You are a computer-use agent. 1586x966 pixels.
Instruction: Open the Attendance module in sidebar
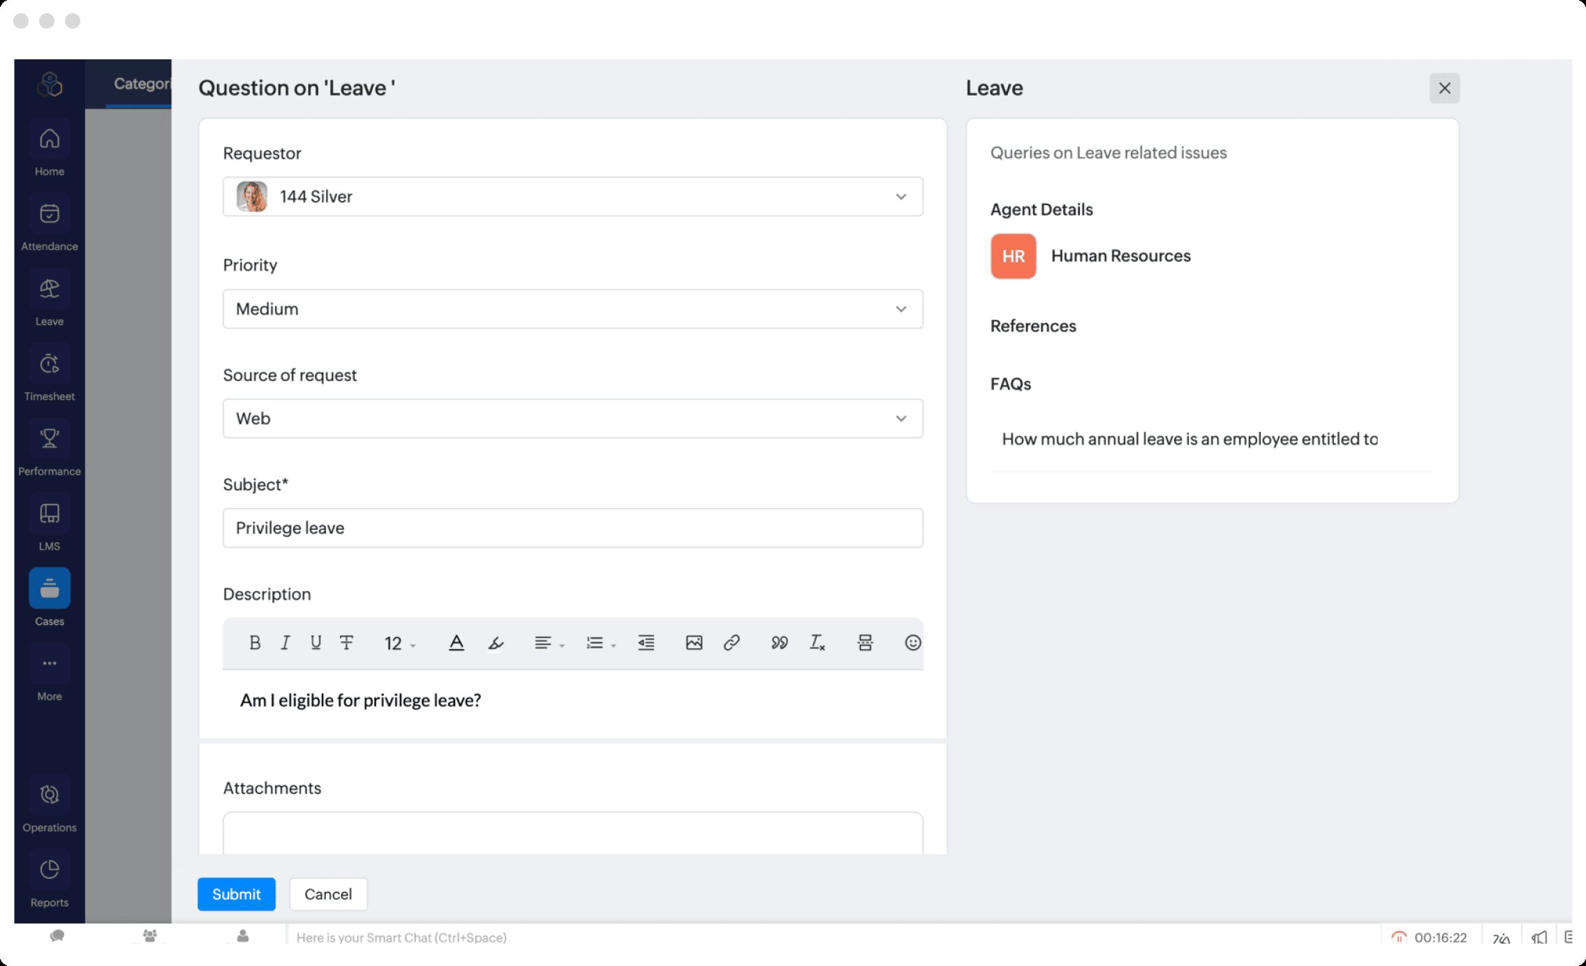point(49,214)
